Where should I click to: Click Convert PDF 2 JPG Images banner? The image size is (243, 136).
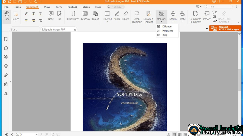[x=225, y=28]
